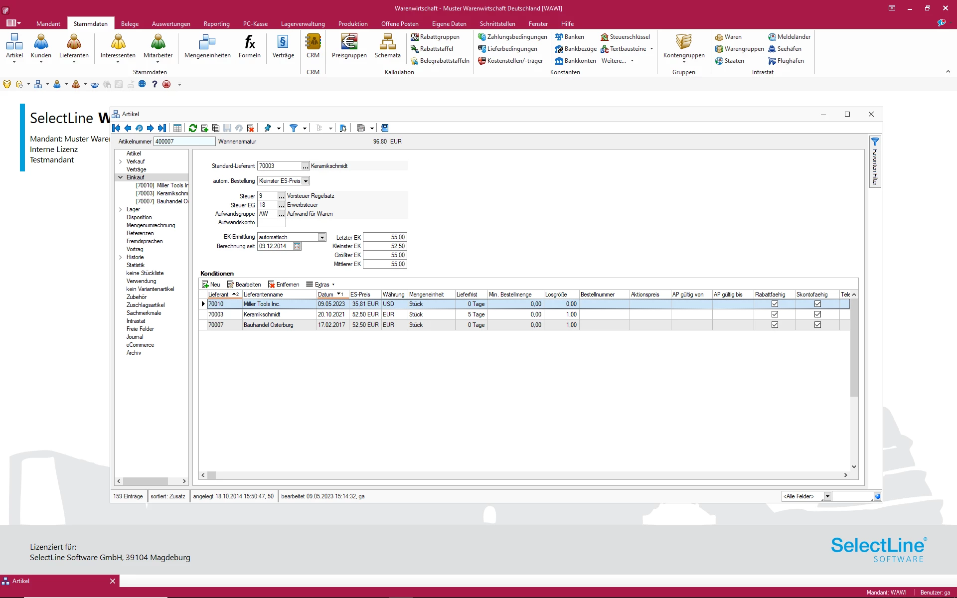Create a new Artikel record
957x598 pixels.
204,128
